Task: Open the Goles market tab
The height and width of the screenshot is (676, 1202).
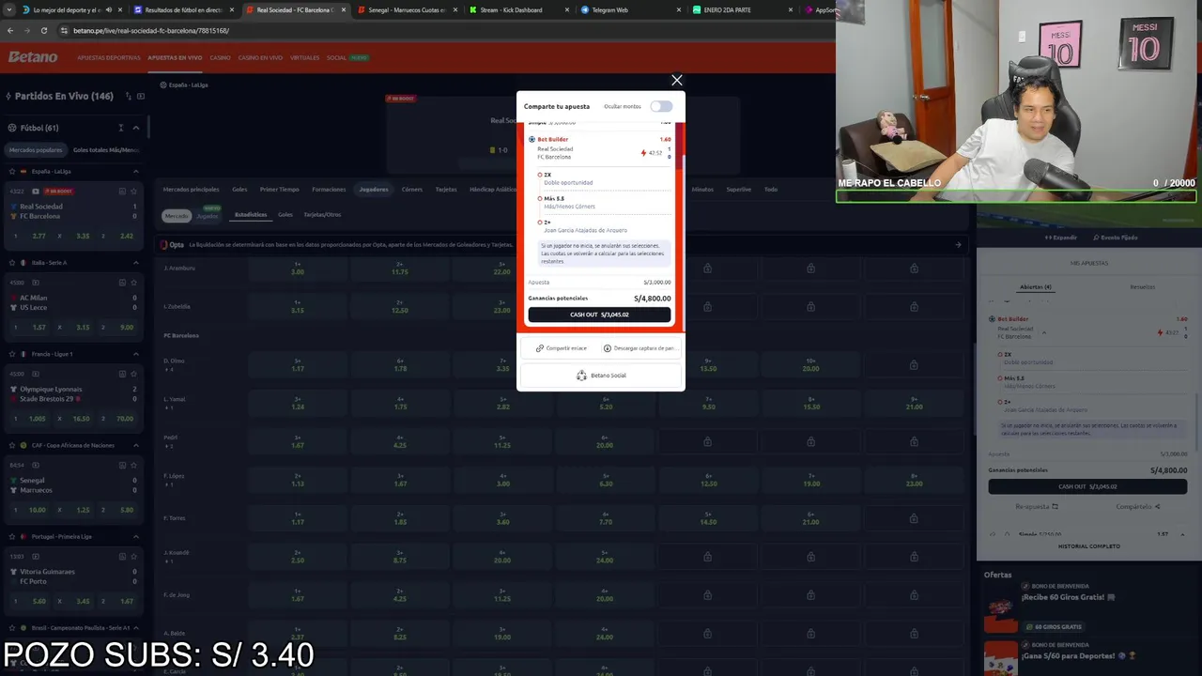Action: point(239,189)
